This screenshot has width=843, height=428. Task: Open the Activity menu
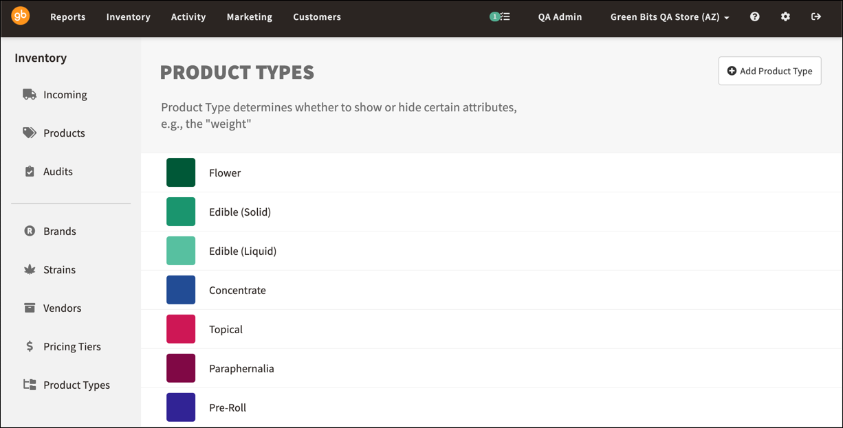188,17
